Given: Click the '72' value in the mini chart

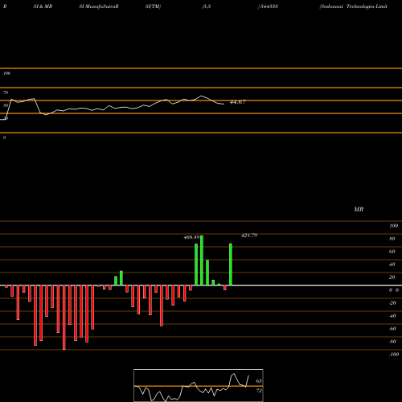Looking at the screenshot, I should click(x=259, y=391).
